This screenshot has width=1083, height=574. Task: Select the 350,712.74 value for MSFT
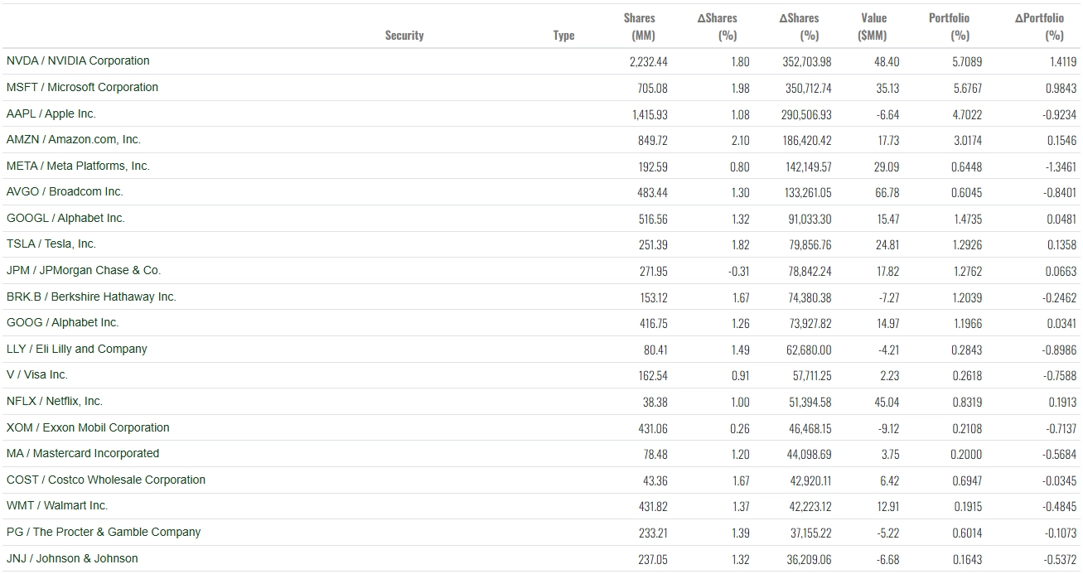tap(809, 88)
